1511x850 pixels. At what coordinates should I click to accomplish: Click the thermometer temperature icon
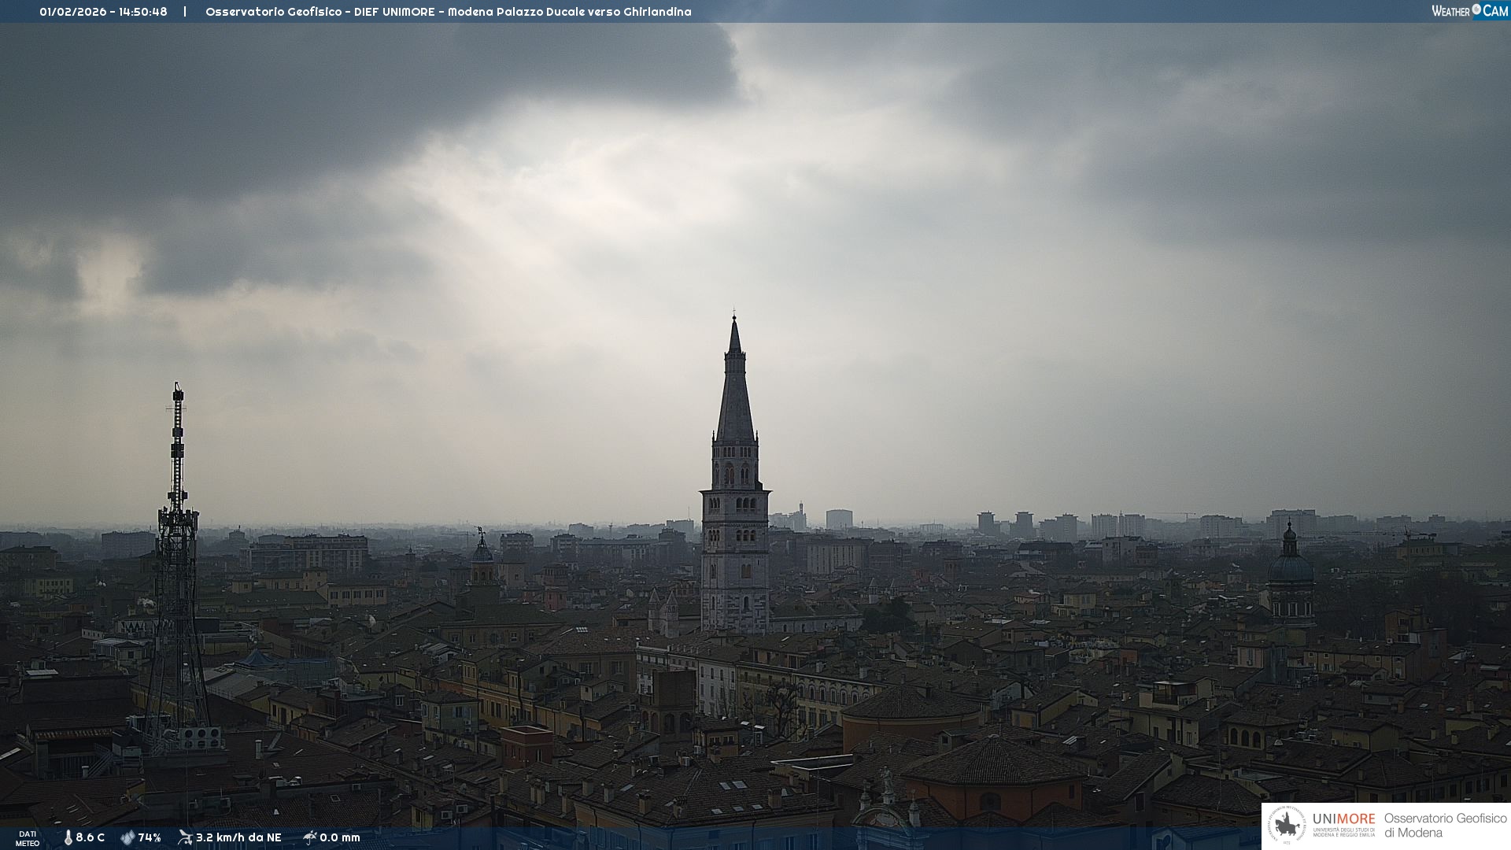tap(68, 838)
